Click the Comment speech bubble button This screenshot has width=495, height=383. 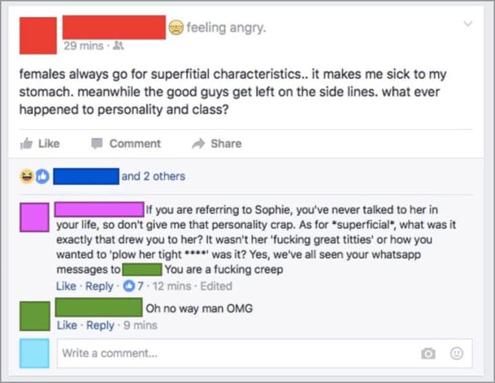(125, 143)
